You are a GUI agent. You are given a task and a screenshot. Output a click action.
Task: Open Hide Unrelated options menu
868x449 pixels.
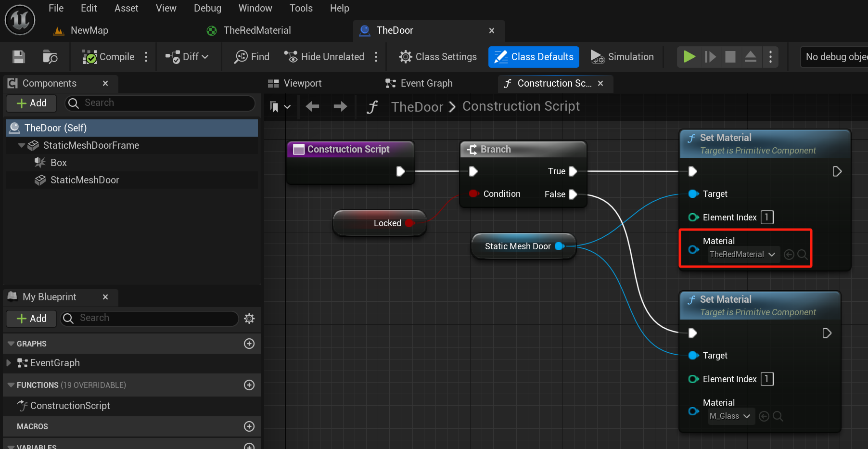point(376,57)
